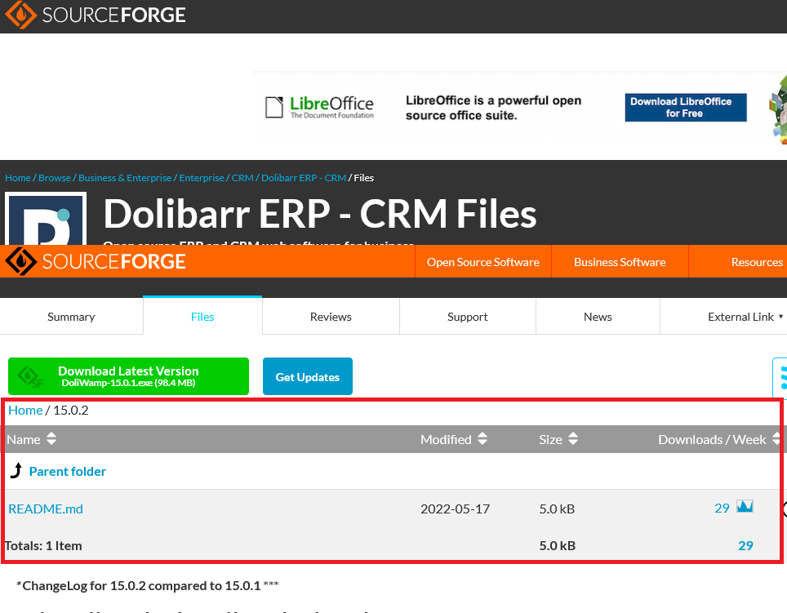Open download stats chart icon for README.md
Image resolution: width=787 pixels, height=613 pixels.
745,506
